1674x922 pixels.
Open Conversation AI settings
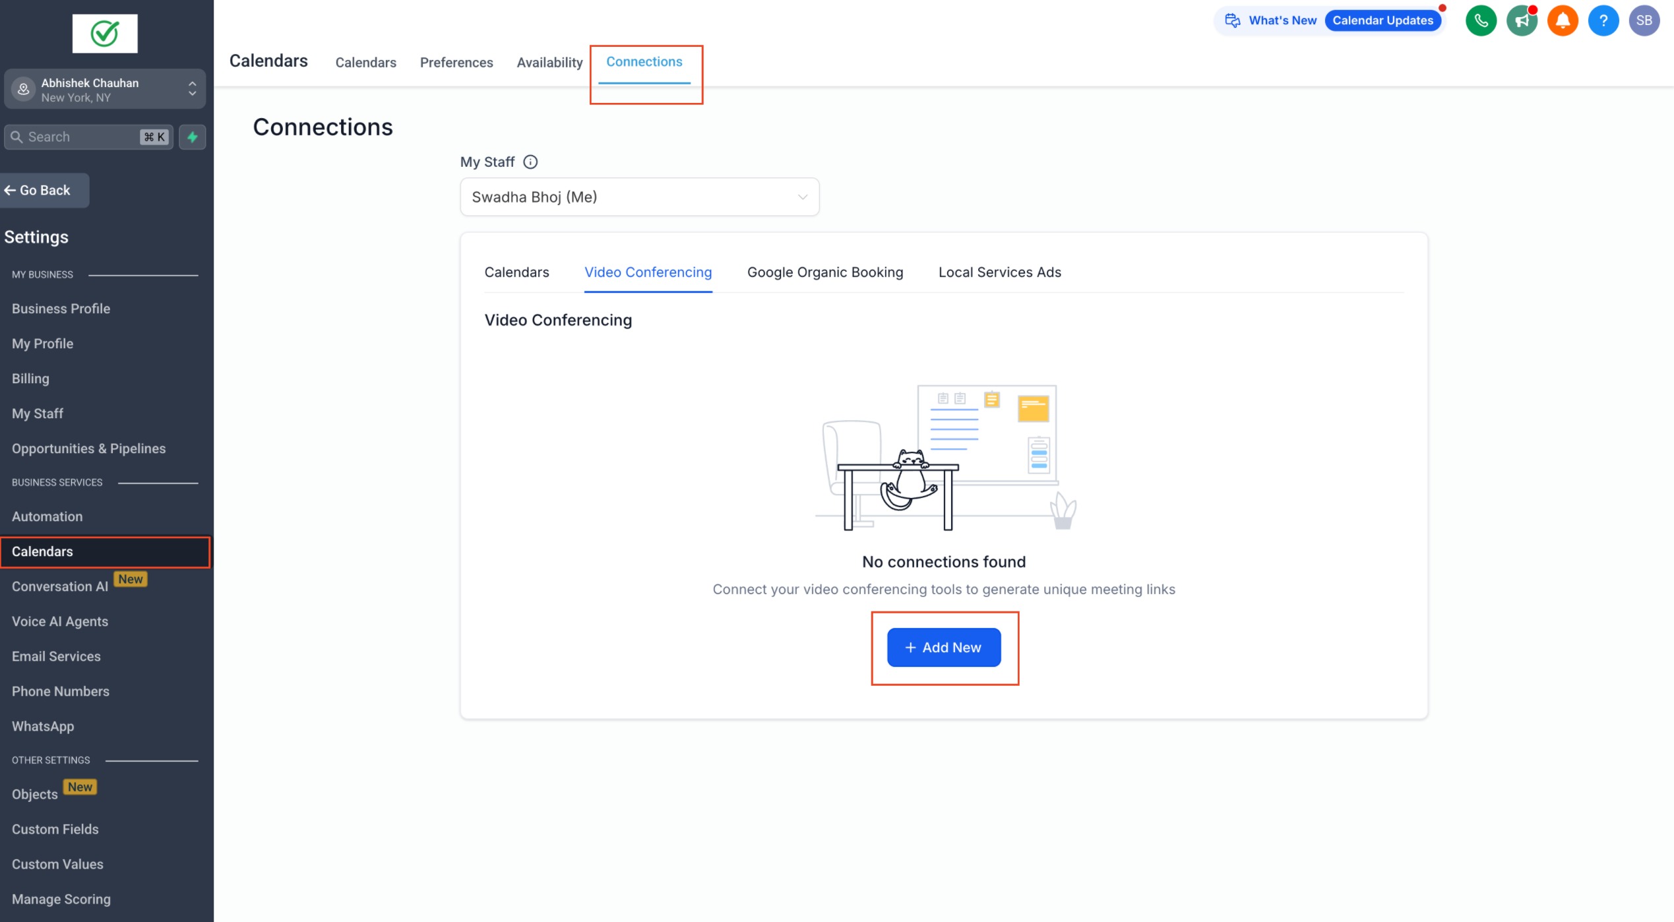tap(60, 586)
